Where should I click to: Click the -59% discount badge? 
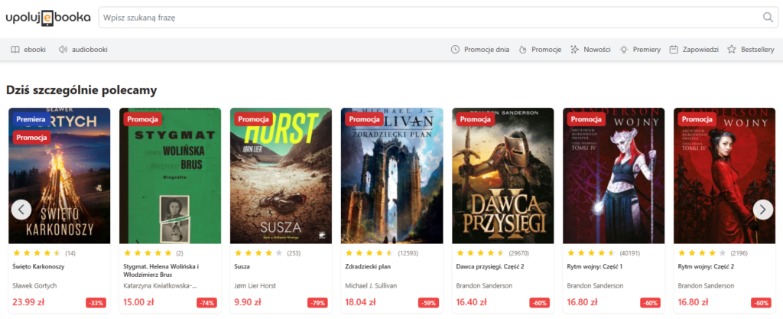[x=428, y=302]
